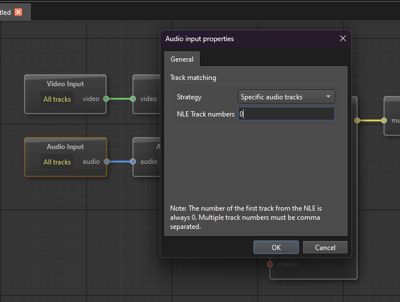Click the Strategy dropdown arrow
Screen dimensions: 400x302
tap(328, 97)
